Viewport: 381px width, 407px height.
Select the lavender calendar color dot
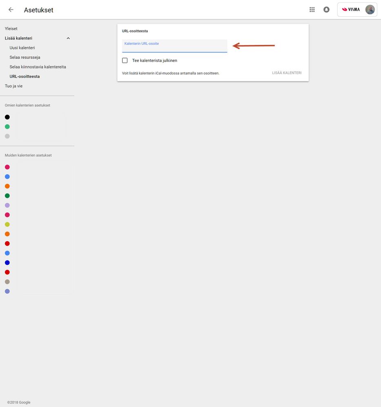coord(7,205)
